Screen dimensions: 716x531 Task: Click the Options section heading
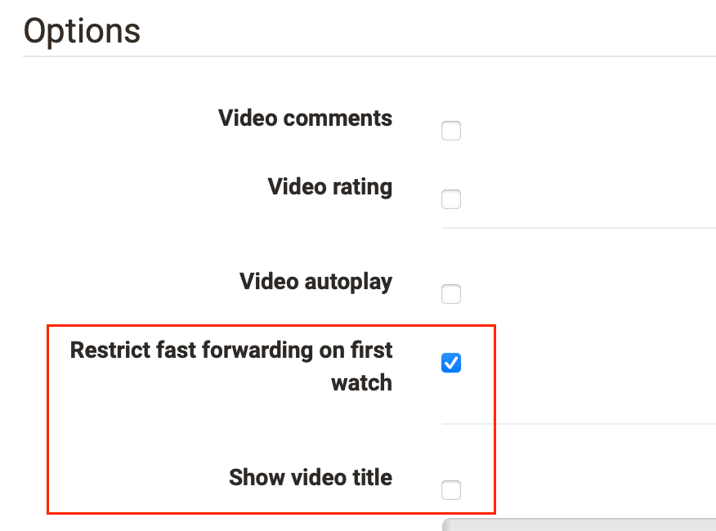[x=82, y=32]
